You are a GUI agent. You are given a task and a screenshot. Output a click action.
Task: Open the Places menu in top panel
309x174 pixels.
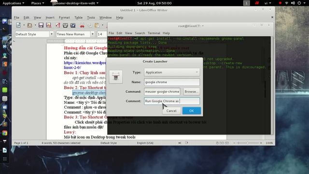pos(38,3)
